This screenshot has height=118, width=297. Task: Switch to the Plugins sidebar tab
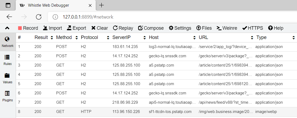pos(8,97)
